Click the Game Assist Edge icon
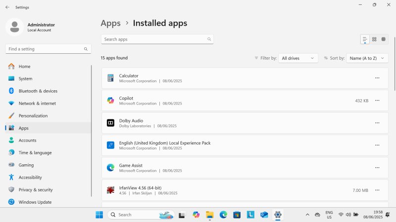The height and width of the screenshot is (222, 396). click(110, 168)
